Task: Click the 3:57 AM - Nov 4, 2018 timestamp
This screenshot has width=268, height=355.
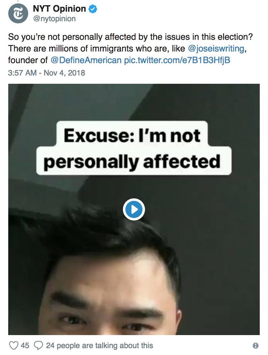Action: click(x=46, y=73)
